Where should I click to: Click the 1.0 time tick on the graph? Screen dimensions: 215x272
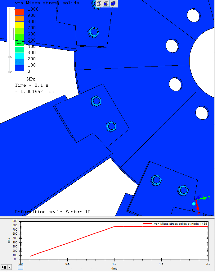pyautogui.click(x=114, y=264)
